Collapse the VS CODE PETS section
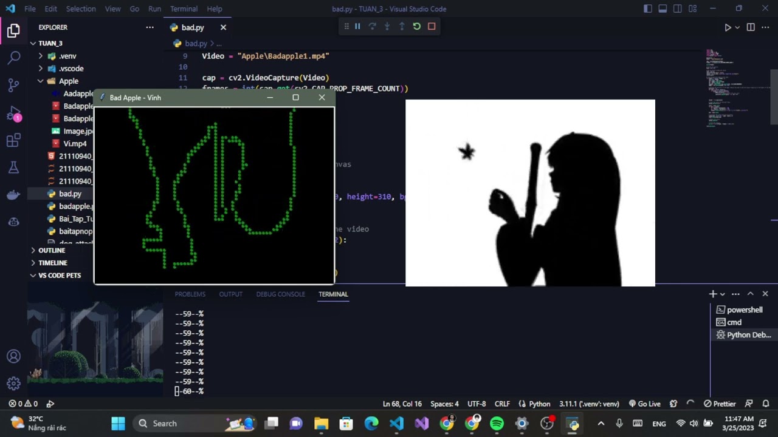 60,275
